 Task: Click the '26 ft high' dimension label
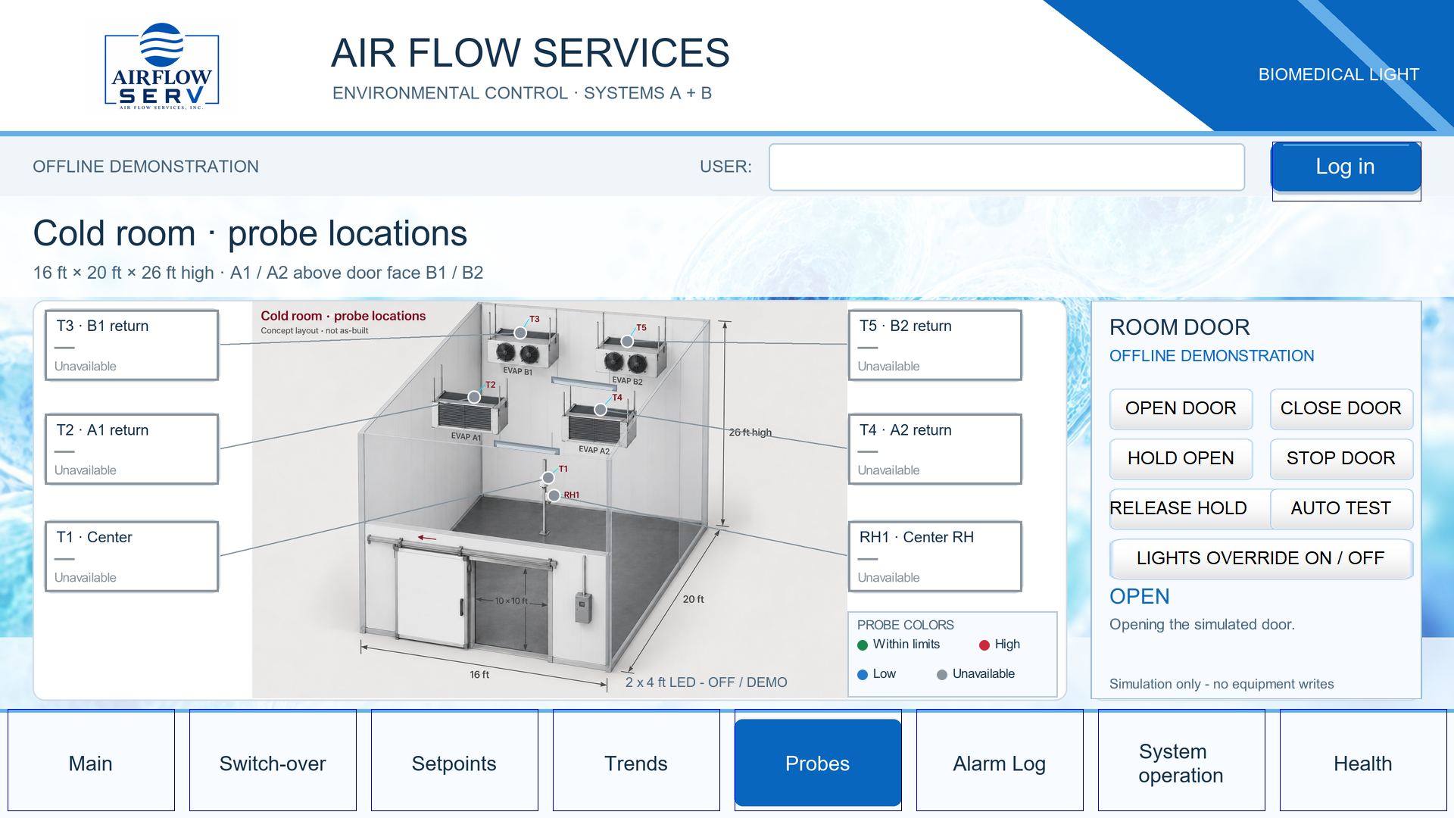point(750,432)
